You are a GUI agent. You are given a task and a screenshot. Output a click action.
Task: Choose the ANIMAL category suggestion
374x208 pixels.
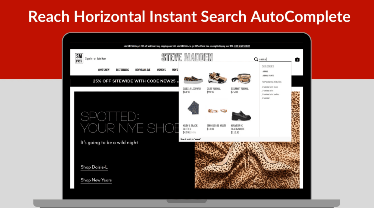tap(265, 71)
